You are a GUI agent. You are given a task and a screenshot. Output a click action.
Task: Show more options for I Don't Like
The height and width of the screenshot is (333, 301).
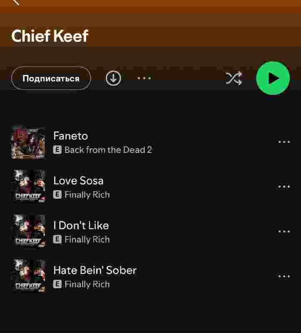coord(284,231)
